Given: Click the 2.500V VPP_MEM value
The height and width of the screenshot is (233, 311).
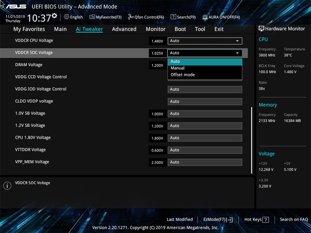Looking at the screenshot, I should point(157,163).
